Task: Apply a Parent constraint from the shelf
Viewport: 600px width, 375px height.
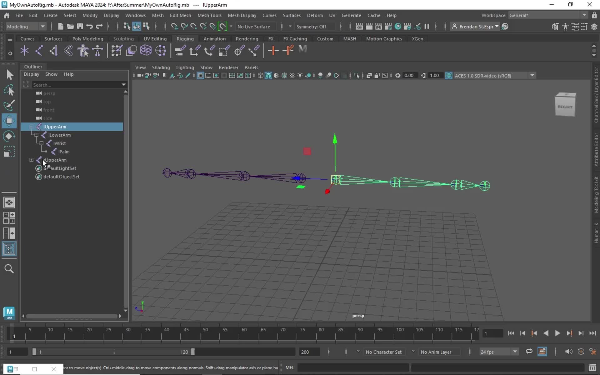Action: [x=180, y=50]
